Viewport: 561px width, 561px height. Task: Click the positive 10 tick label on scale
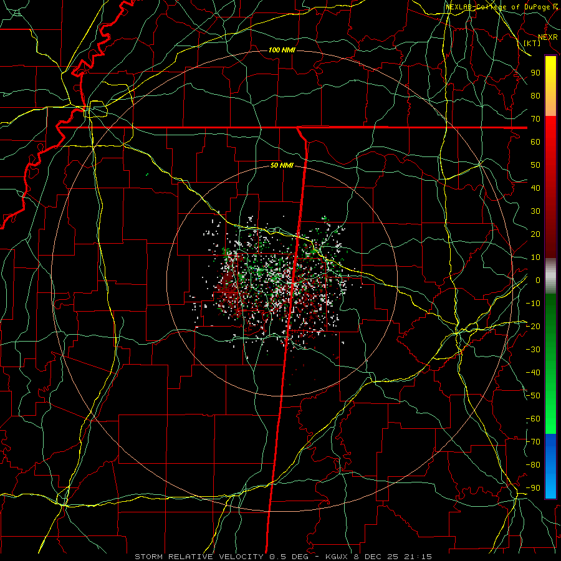point(535,257)
